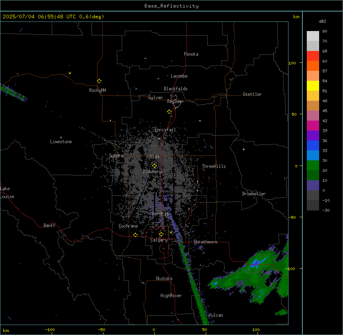Screen dimensions: 343x335
Task: Click the Sylvan label
Action: [155, 97]
